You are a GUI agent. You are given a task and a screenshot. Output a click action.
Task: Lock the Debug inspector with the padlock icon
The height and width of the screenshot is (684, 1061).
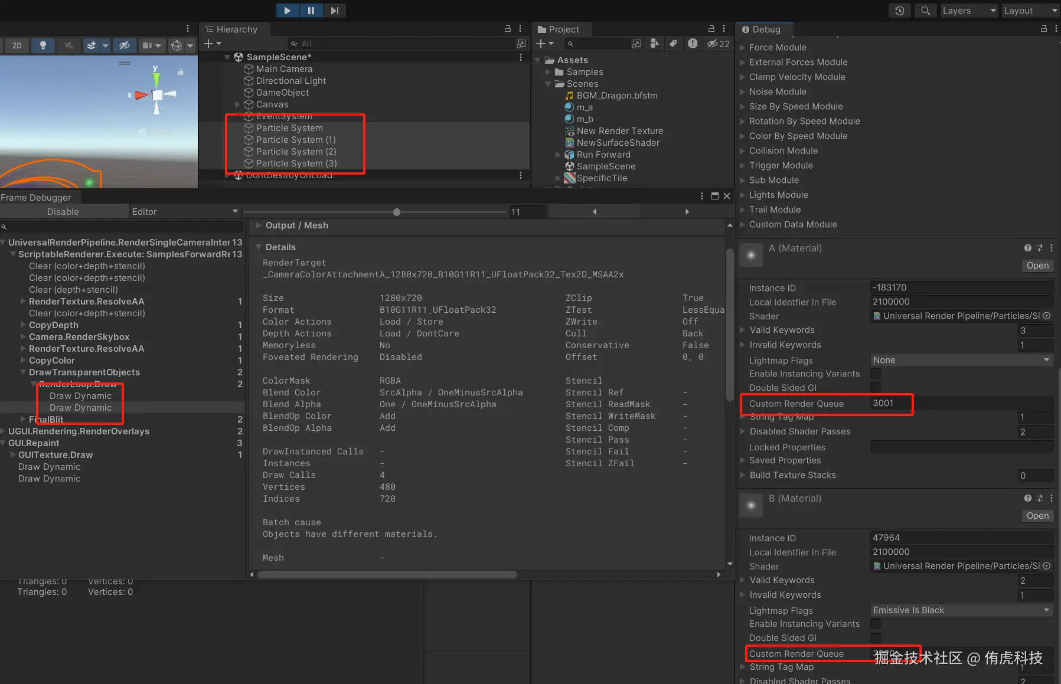(1043, 28)
